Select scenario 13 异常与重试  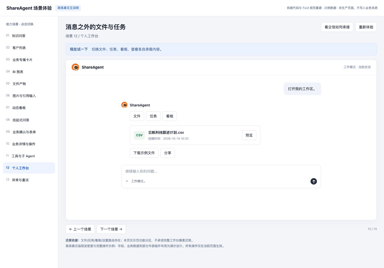pyautogui.click(x=29, y=180)
